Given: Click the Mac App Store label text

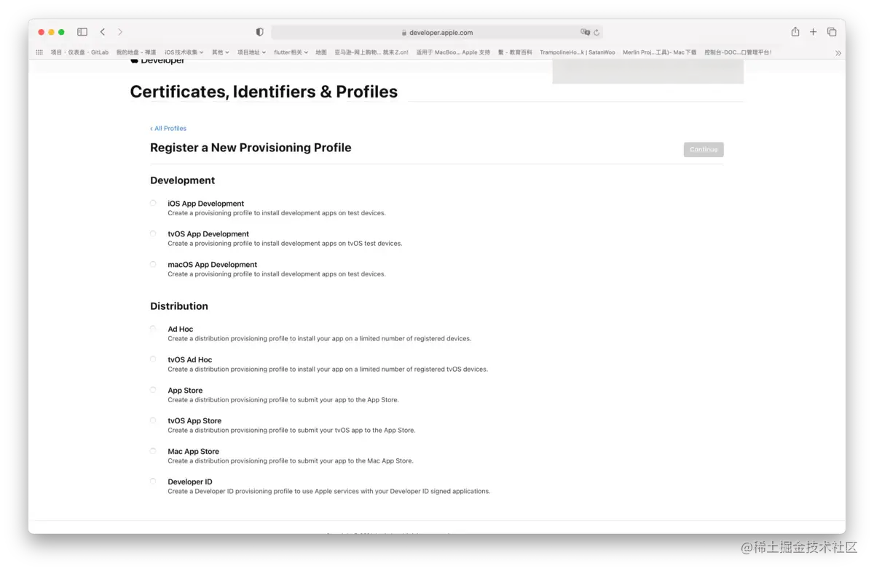Looking at the screenshot, I should tap(194, 452).
